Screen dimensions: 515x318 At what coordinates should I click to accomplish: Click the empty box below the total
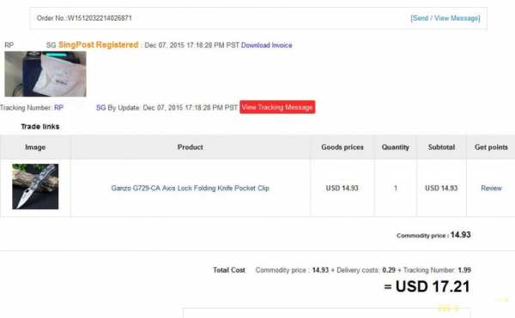326,313
